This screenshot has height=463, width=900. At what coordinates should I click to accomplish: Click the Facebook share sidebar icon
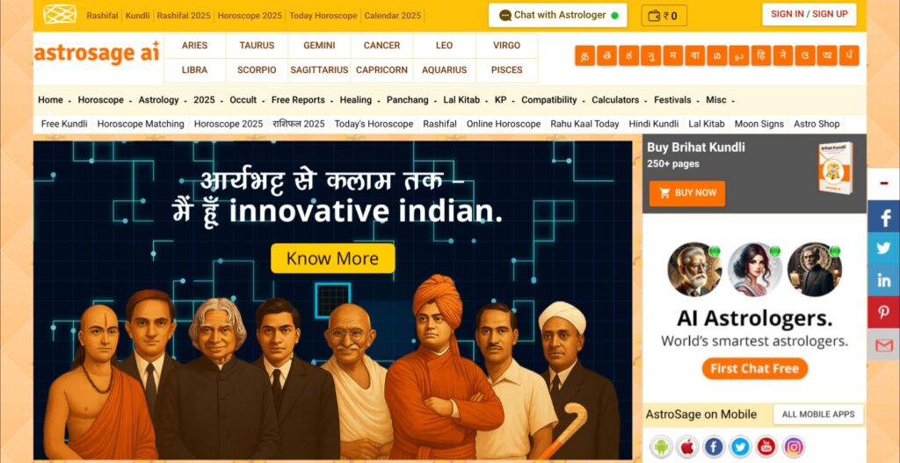point(884,216)
